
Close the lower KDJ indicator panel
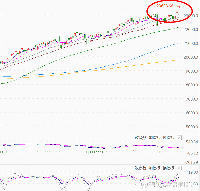point(179,168)
